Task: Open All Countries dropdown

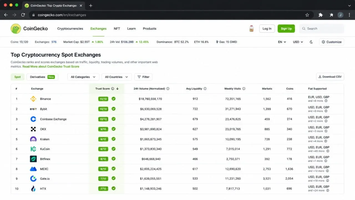Action: click(116, 77)
